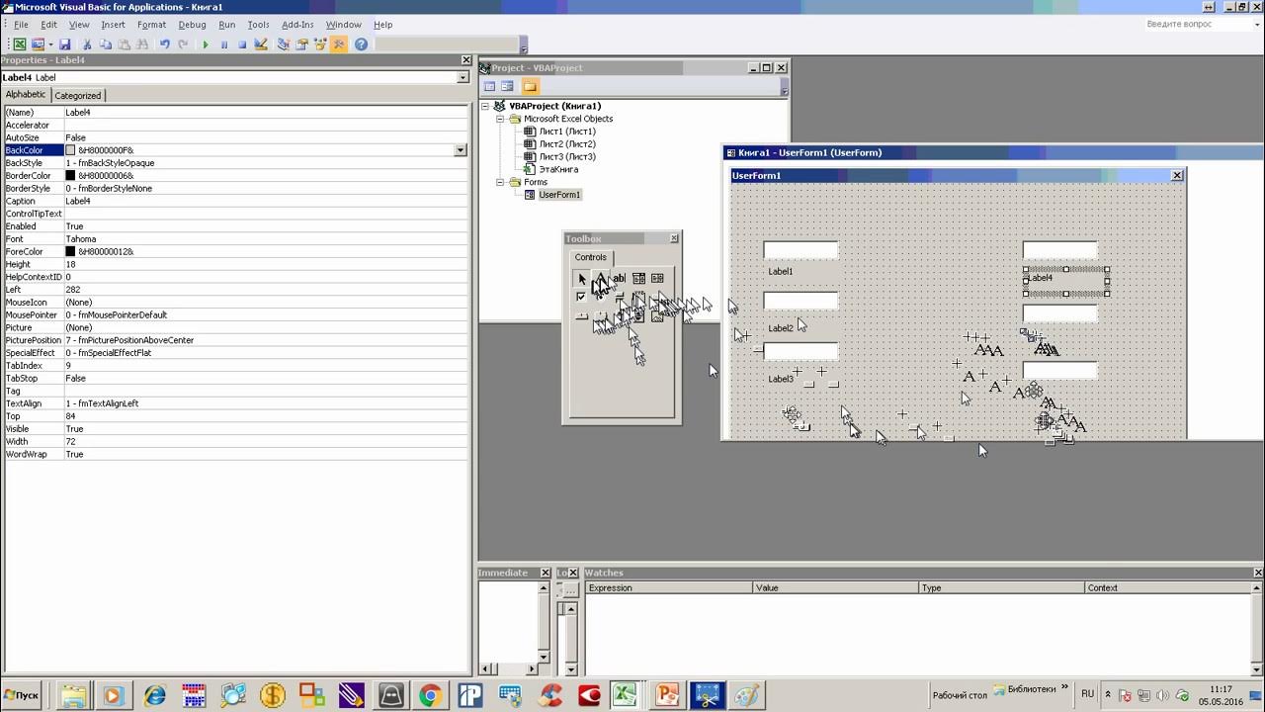
Task: Run Sub/UserForm with the green play icon
Action: coord(206,44)
